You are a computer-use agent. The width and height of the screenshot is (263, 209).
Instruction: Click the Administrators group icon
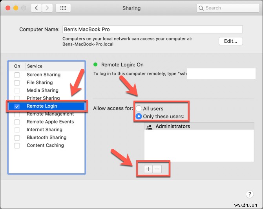(149, 127)
